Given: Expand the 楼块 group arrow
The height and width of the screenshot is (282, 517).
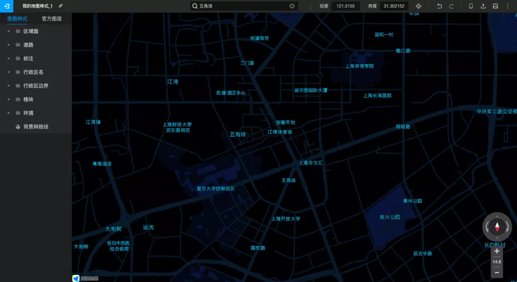Looking at the screenshot, I should tap(9, 99).
